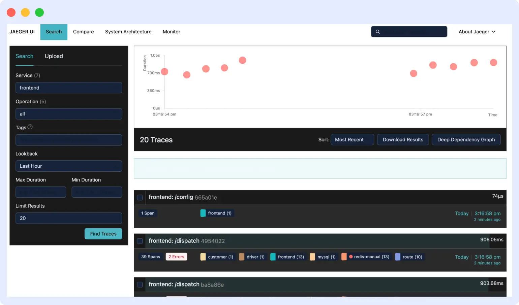Click the scatter dot above 03:16:57 pm
Screen dimensions: 519x305
tap(414, 73)
